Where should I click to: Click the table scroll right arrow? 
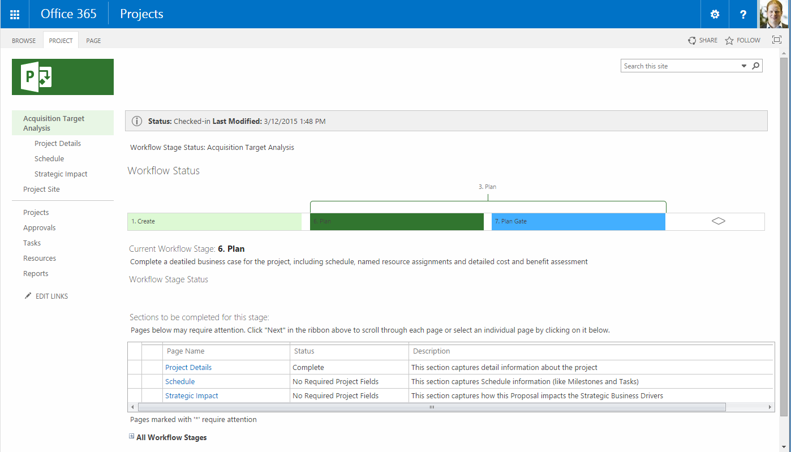[x=769, y=407]
